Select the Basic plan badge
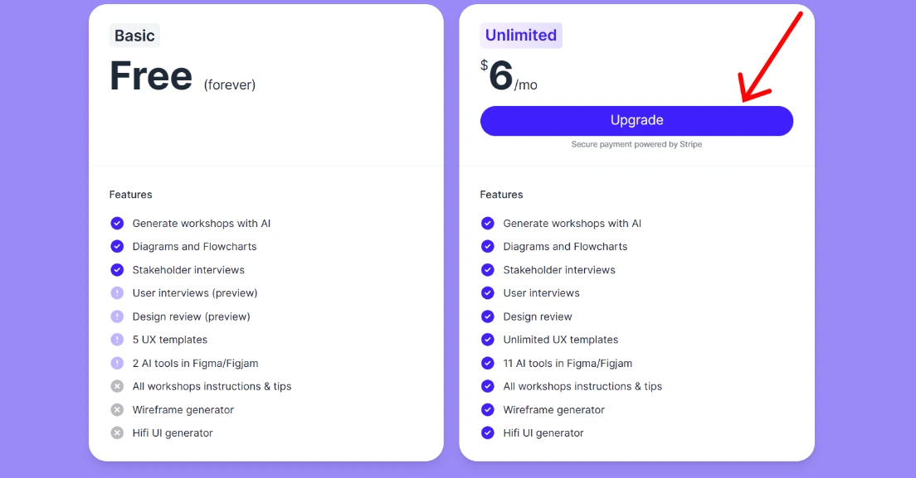 (134, 36)
